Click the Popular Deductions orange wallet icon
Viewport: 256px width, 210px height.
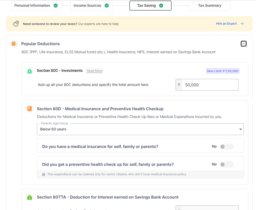[14, 44]
